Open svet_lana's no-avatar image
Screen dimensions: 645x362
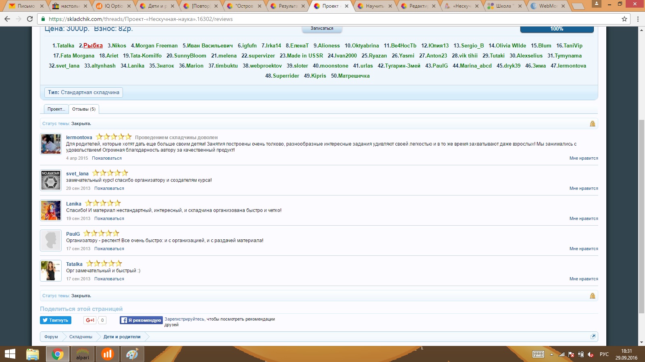click(51, 180)
